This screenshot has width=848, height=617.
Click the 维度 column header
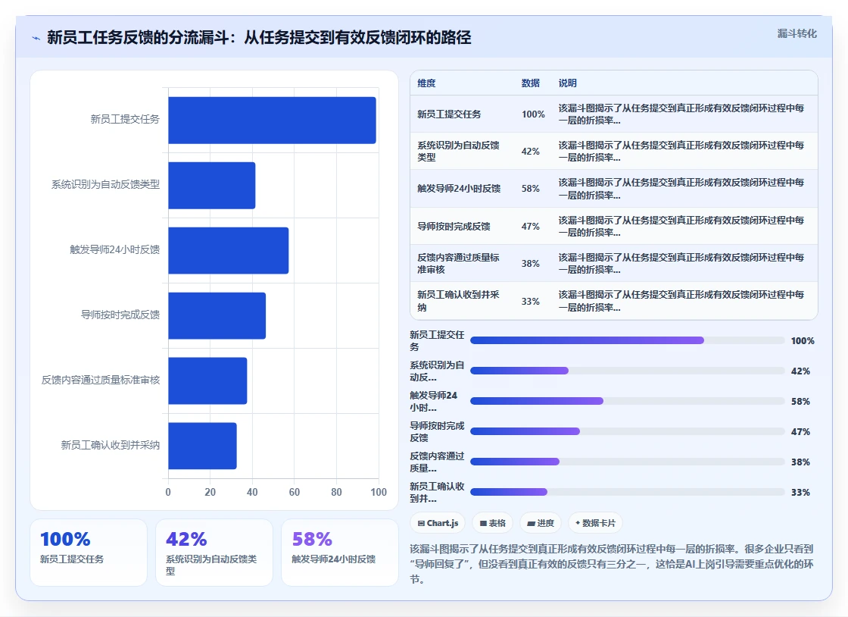click(x=426, y=83)
